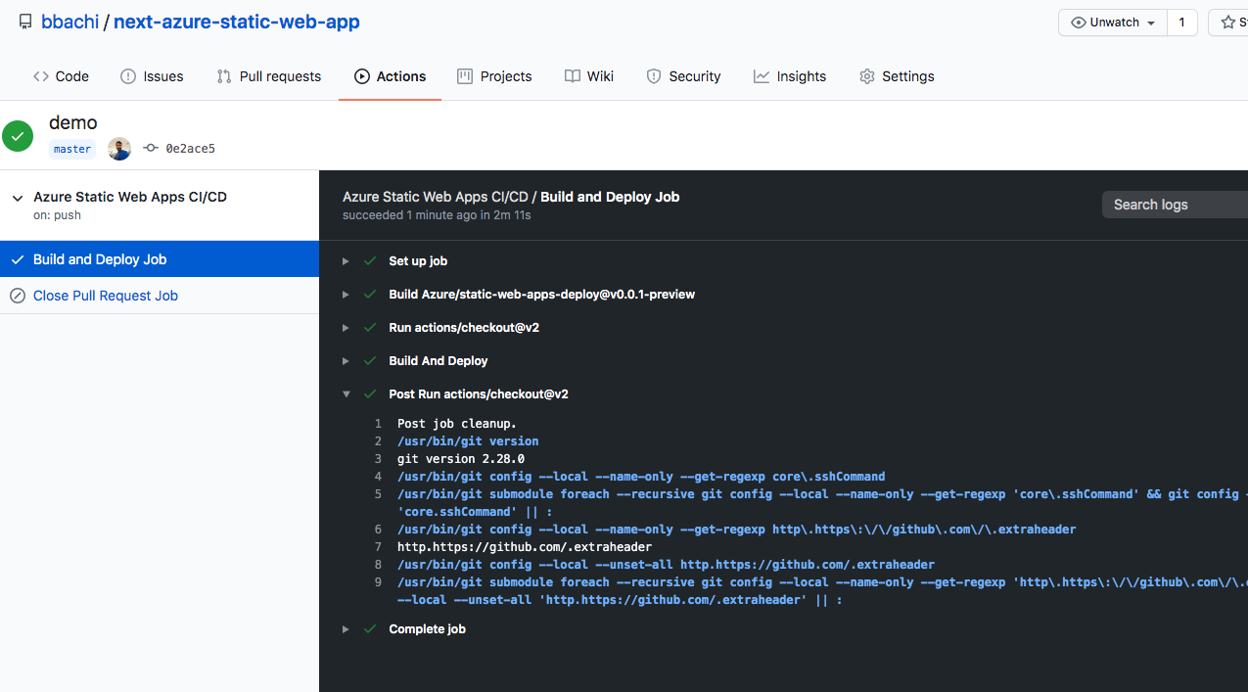Click the Code tab brackets icon
Viewport: 1248px width, 692px height.
(41, 76)
